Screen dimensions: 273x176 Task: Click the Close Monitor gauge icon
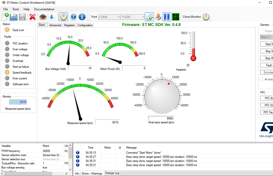(206, 17)
